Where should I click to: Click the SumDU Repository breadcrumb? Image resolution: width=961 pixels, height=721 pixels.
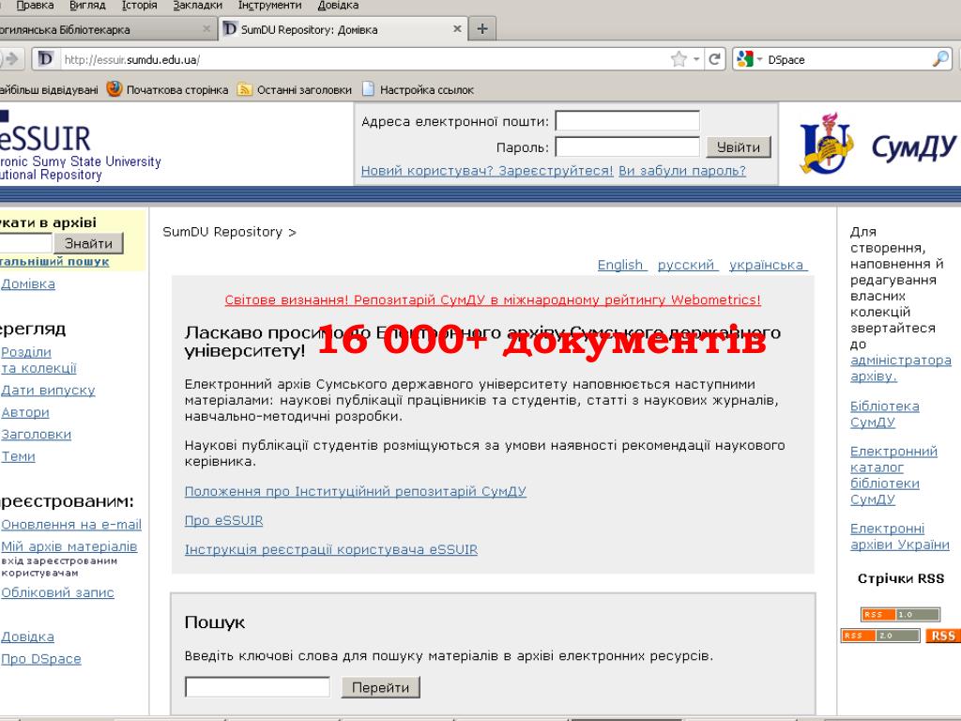(221, 232)
